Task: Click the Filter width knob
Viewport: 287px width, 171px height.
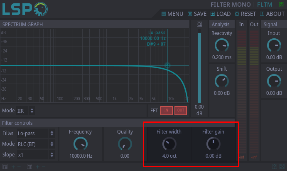Action: pos(169,144)
